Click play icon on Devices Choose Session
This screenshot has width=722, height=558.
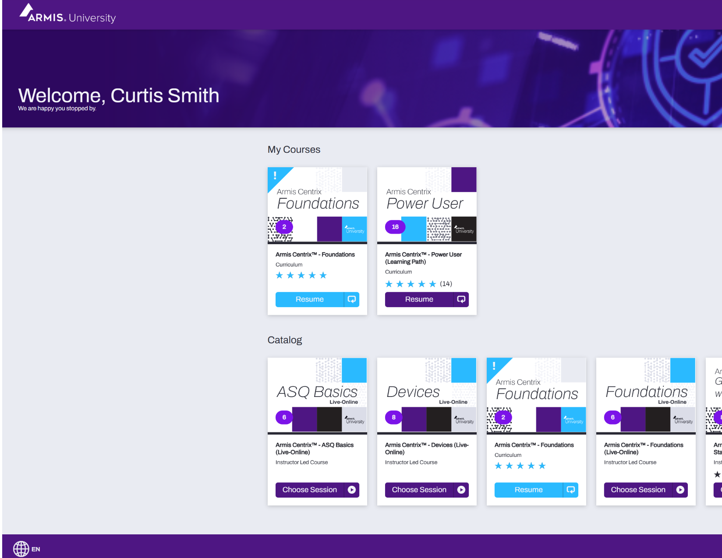coord(461,490)
